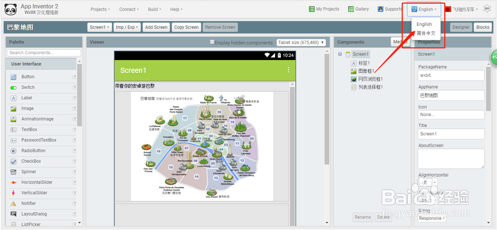
Task: Click the Title input field
Action: coord(451,134)
